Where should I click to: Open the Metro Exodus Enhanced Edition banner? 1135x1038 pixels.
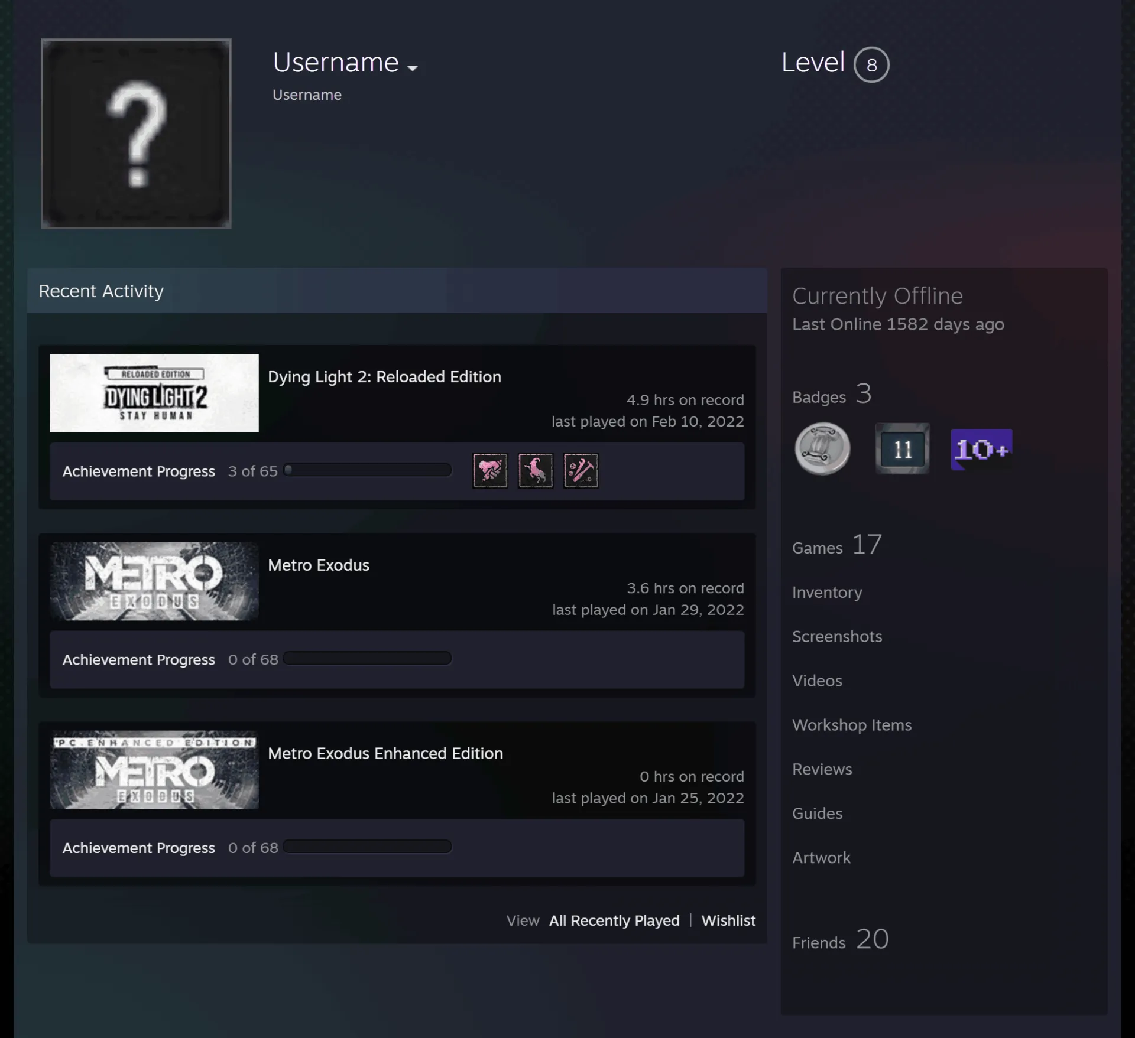154,770
